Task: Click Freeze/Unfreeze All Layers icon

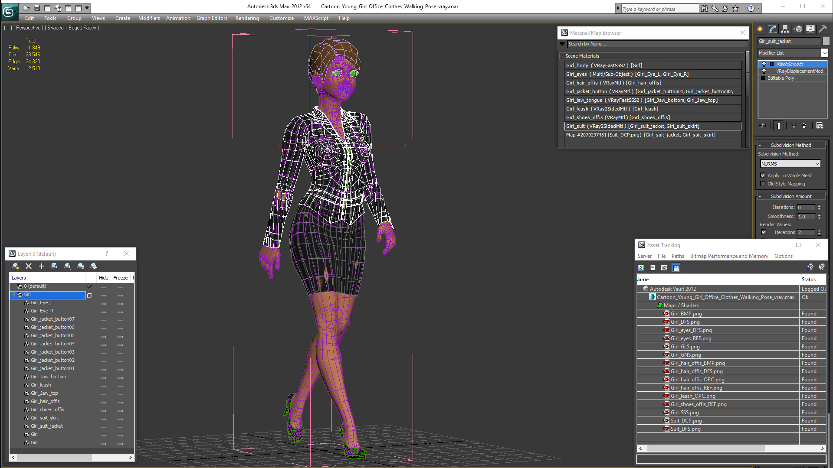Action: point(94,266)
